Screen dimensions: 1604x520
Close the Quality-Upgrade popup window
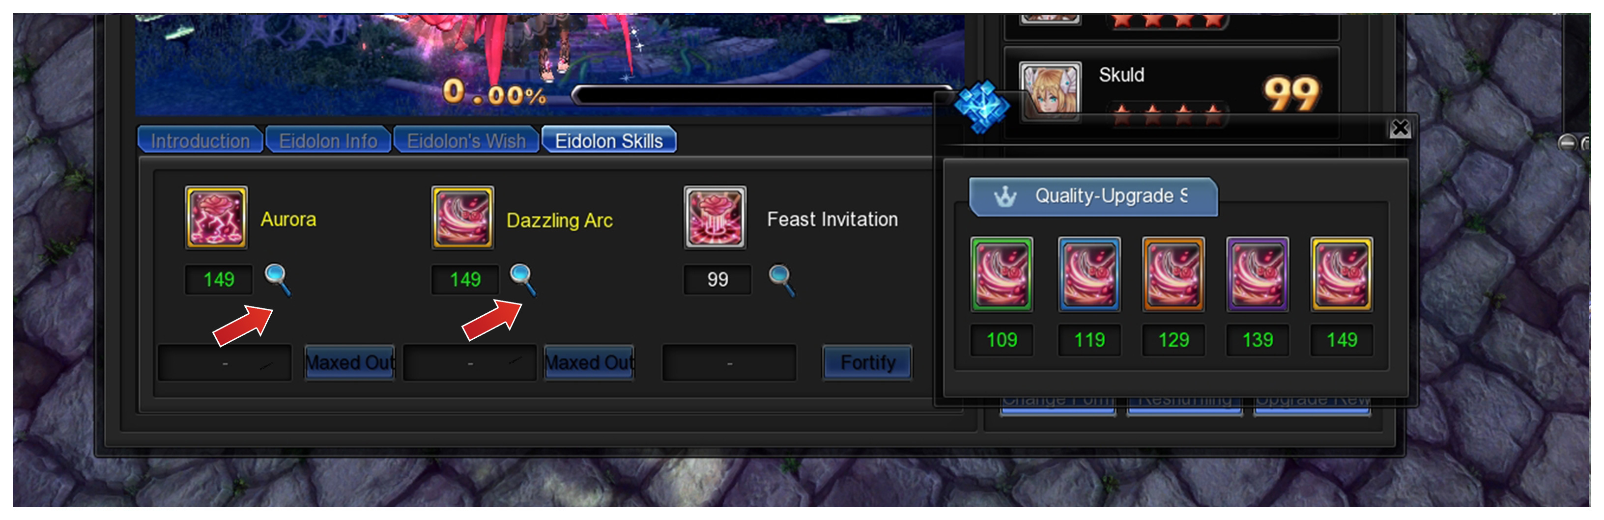point(1400,129)
